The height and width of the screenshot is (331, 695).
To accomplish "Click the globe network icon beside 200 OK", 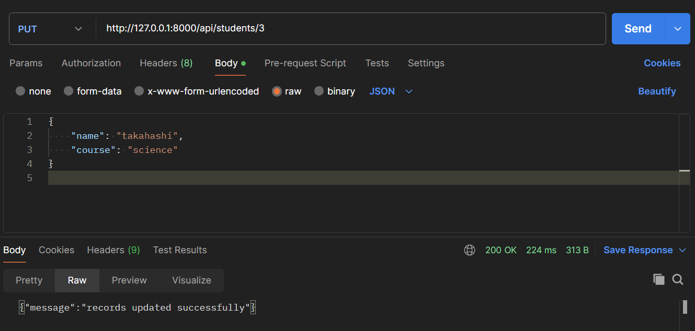I will point(469,250).
